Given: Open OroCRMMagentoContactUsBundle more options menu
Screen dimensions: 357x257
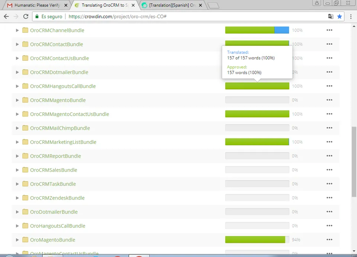Looking at the screenshot, I should point(329,114).
